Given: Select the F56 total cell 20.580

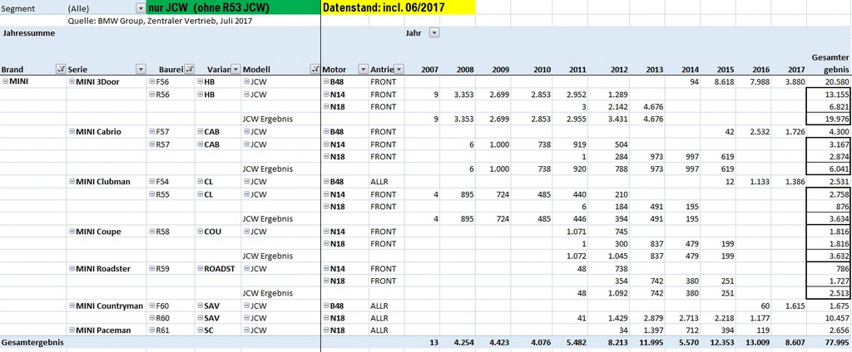Looking at the screenshot, I should pyautogui.click(x=829, y=82).
